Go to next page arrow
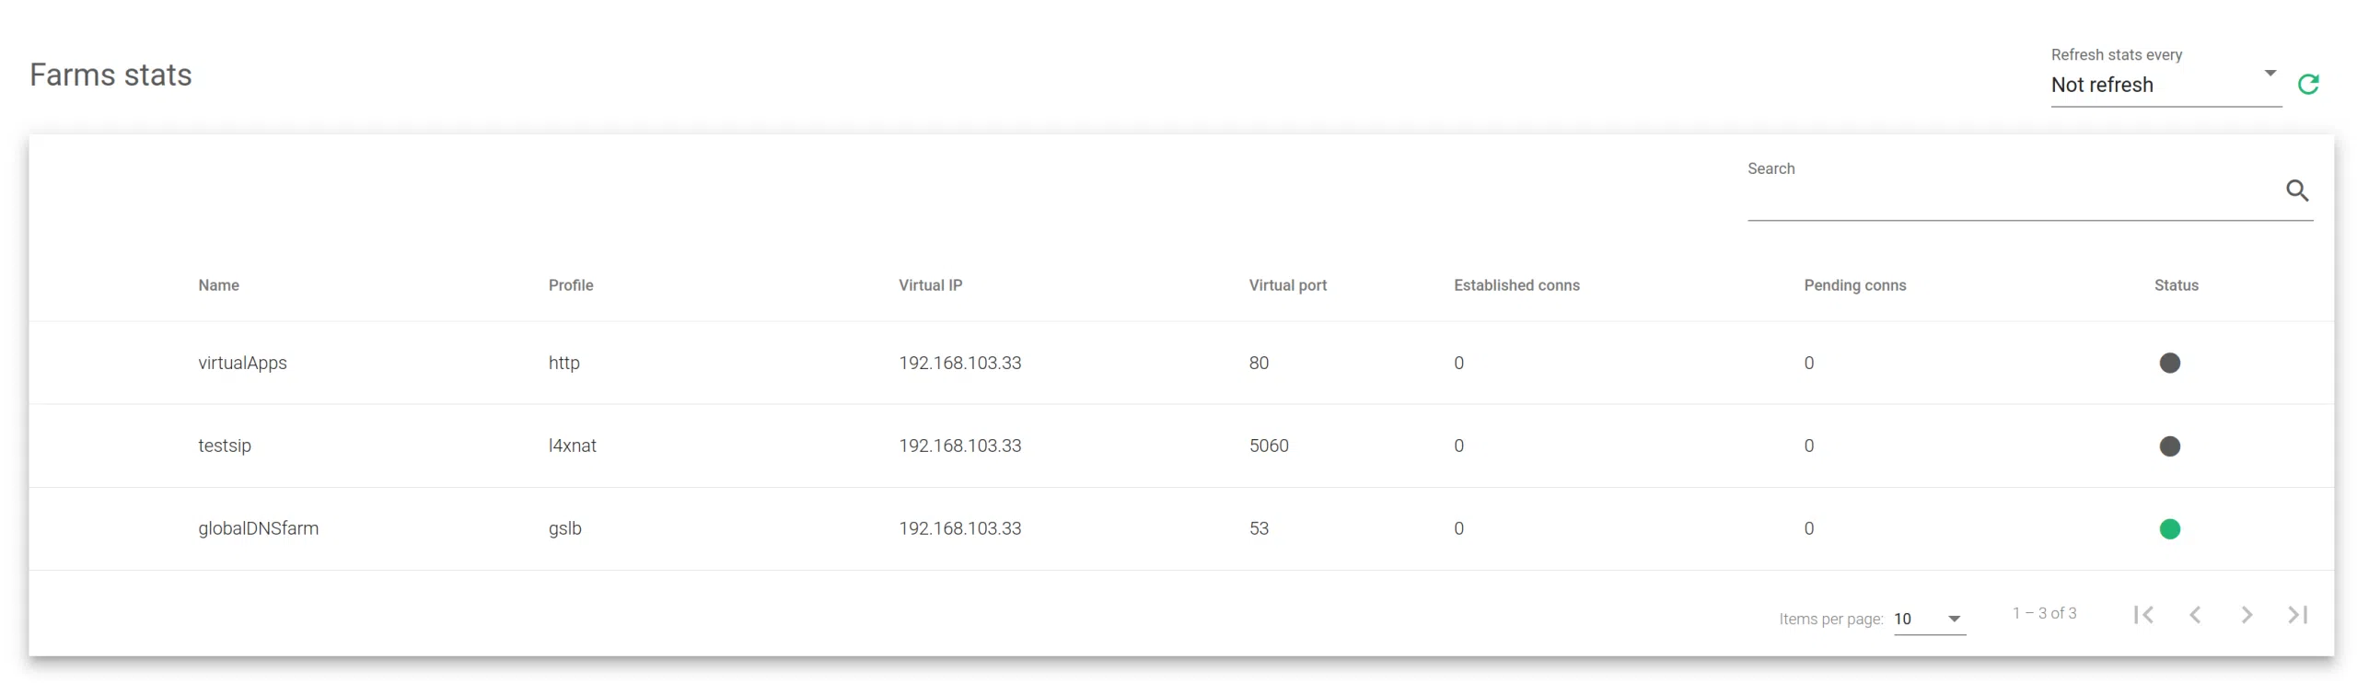 (x=2247, y=615)
